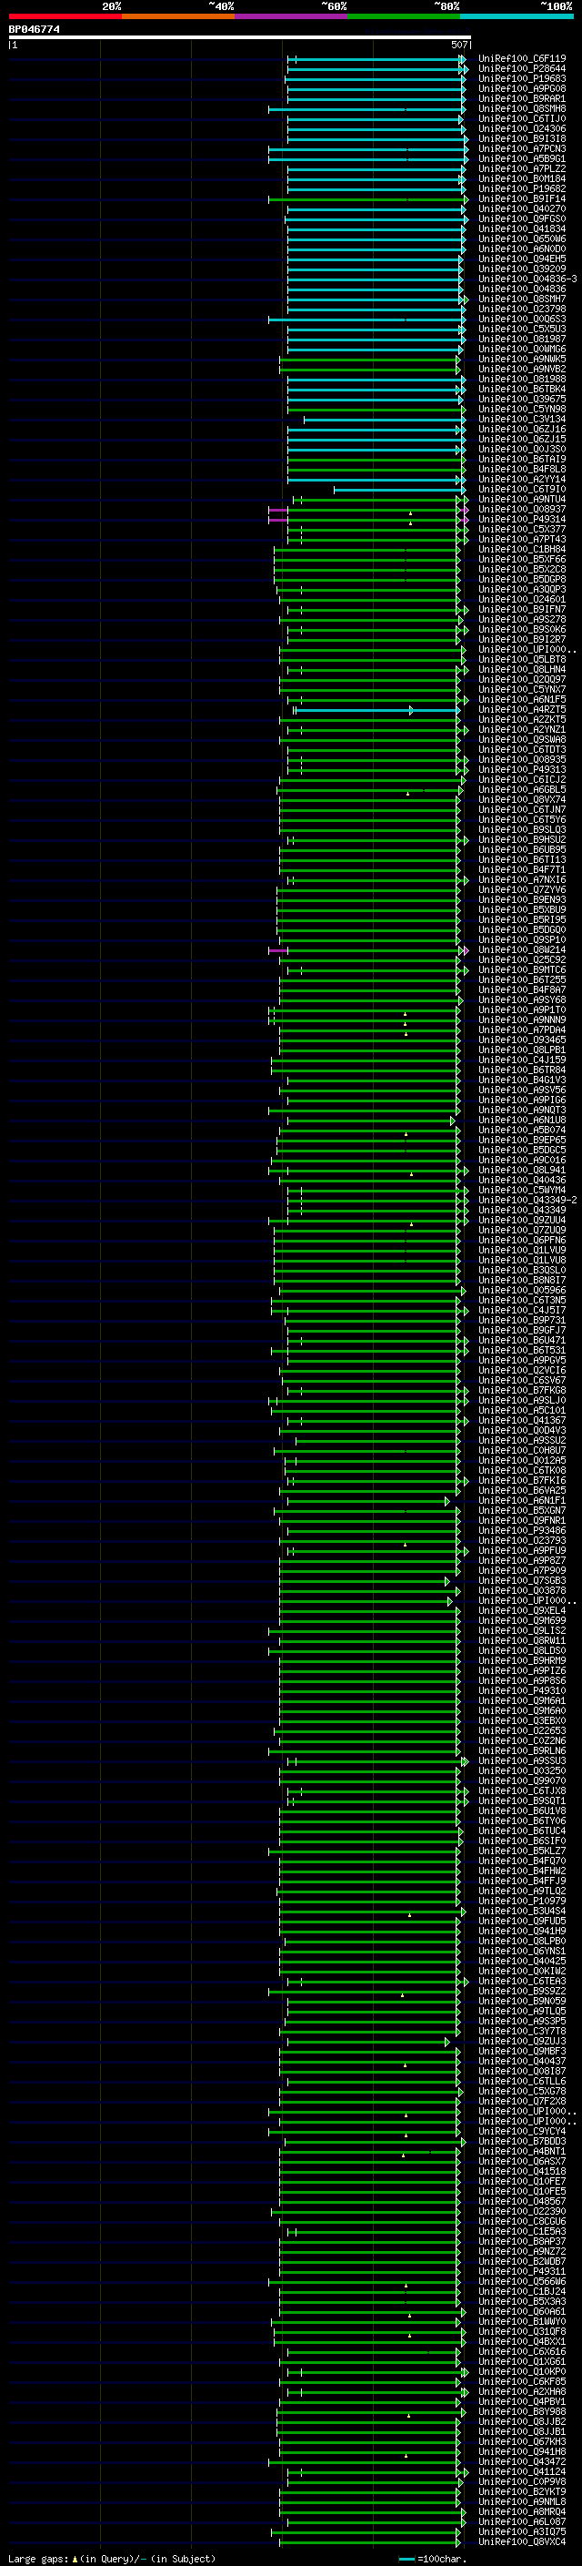
Task: Select hit label UniRef100_Q41518
Action: (x=522, y=2172)
